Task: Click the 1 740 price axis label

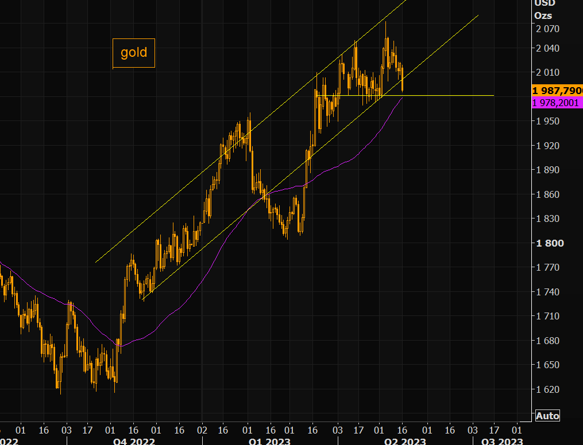Action: pyautogui.click(x=547, y=292)
